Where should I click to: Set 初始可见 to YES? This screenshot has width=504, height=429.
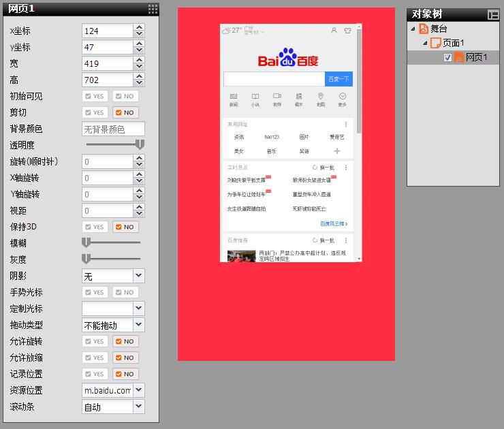(x=95, y=96)
